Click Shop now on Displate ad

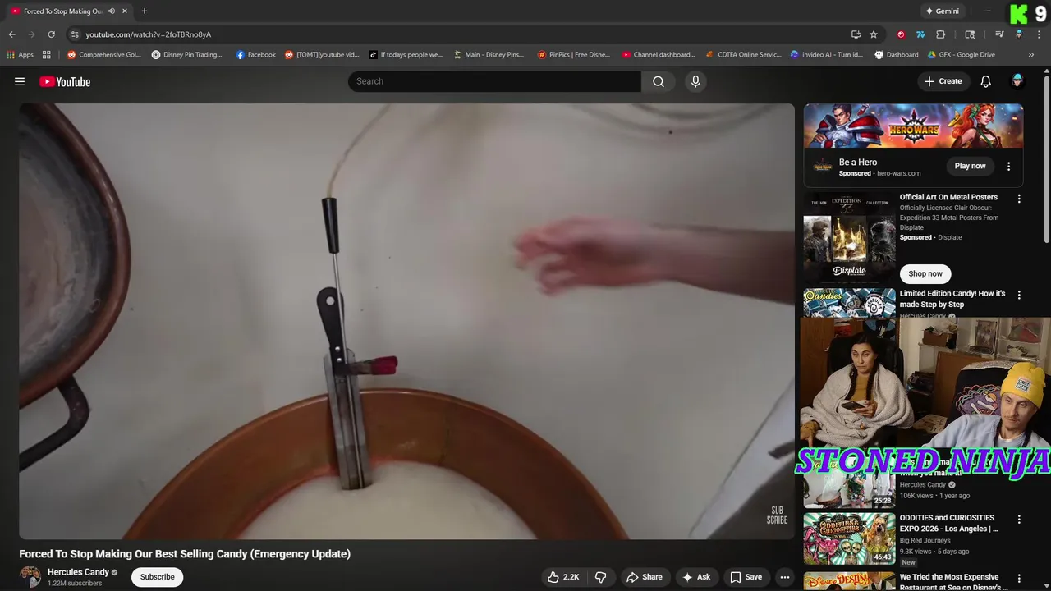pos(925,273)
